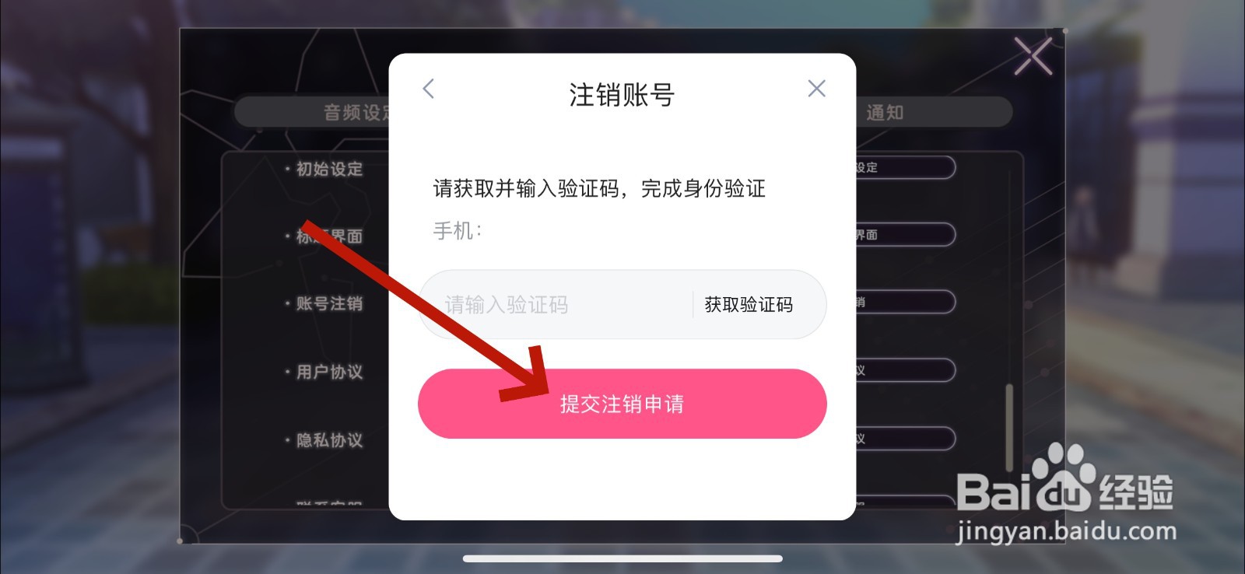Go back using the dialog's left chevron
Screen dimensions: 1245x574
(428, 89)
